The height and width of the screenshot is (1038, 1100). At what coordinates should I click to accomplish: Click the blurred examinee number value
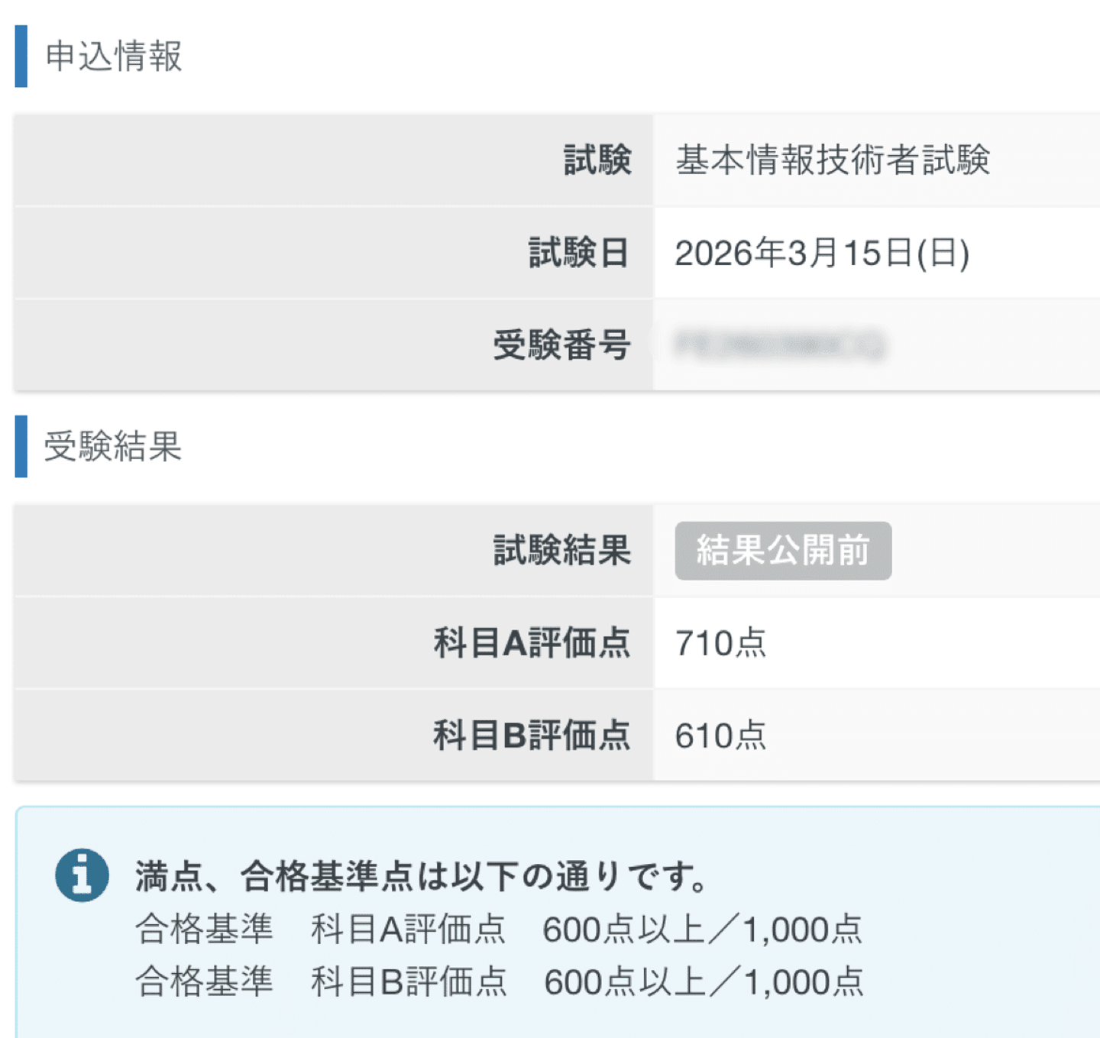point(779,345)
